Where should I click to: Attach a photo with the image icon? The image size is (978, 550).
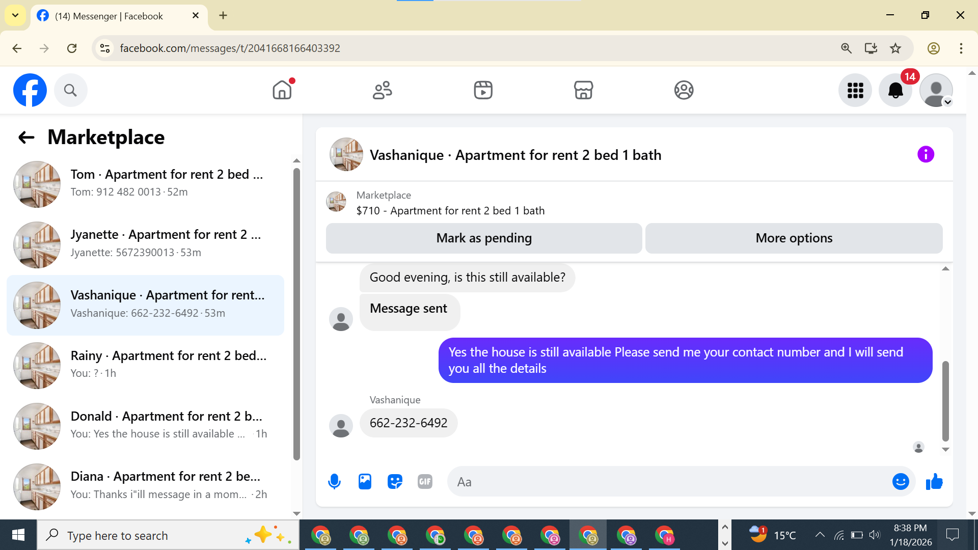pyautogui.click(x=365, y=481)
